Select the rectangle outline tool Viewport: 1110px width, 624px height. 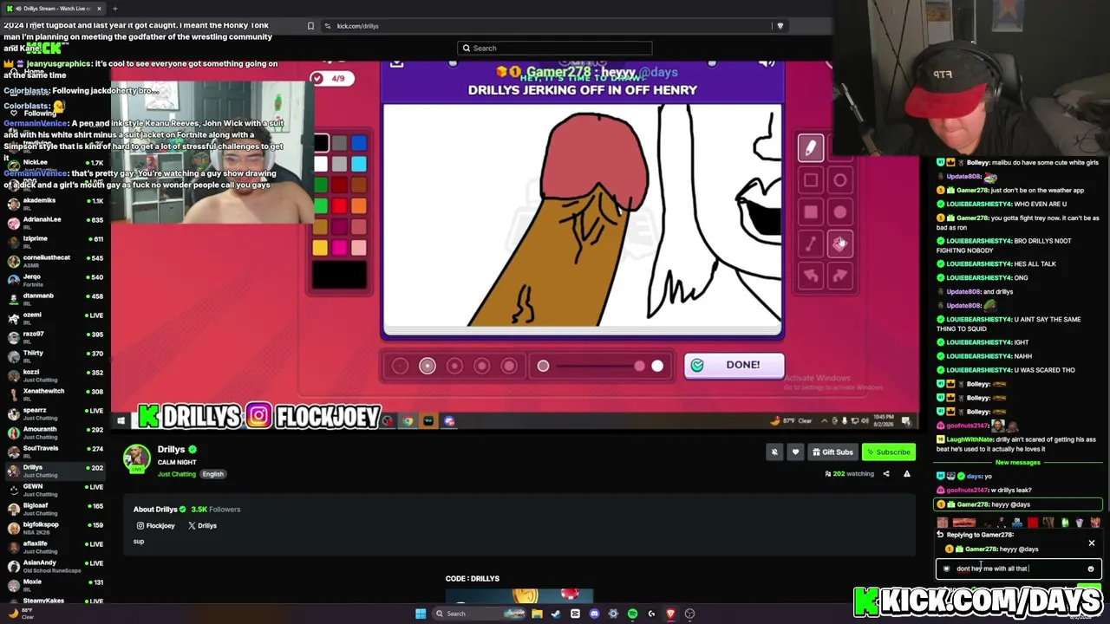pos(810,180)
